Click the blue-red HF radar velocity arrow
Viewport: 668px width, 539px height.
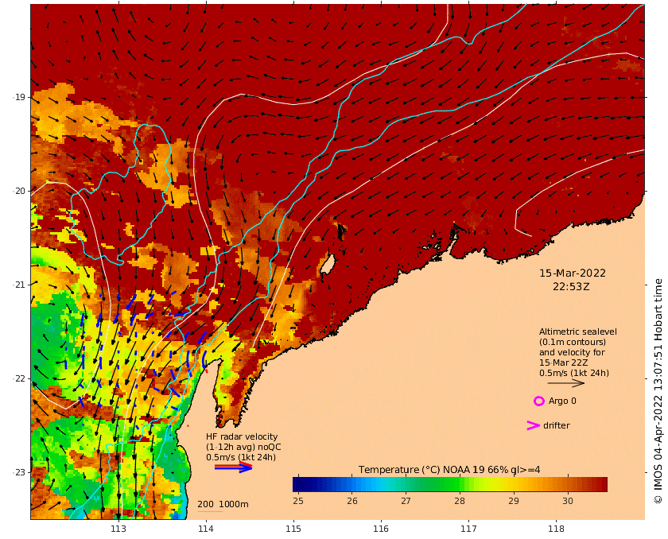tap(234, 467)
